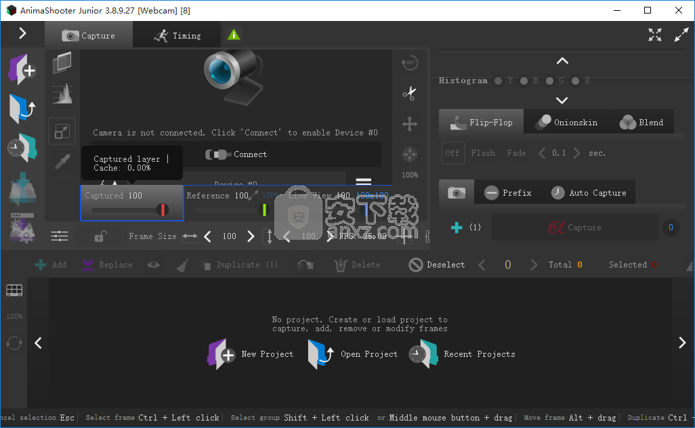Decrease frame width with left arrow
695x428 pixels.
coord(207,236)
